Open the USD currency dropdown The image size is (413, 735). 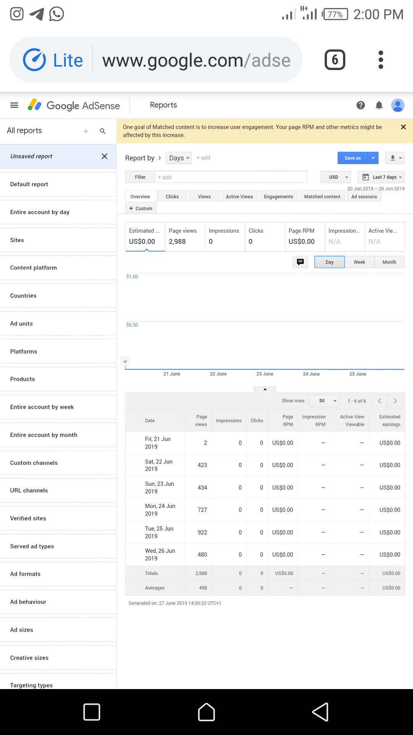(336, 177)
